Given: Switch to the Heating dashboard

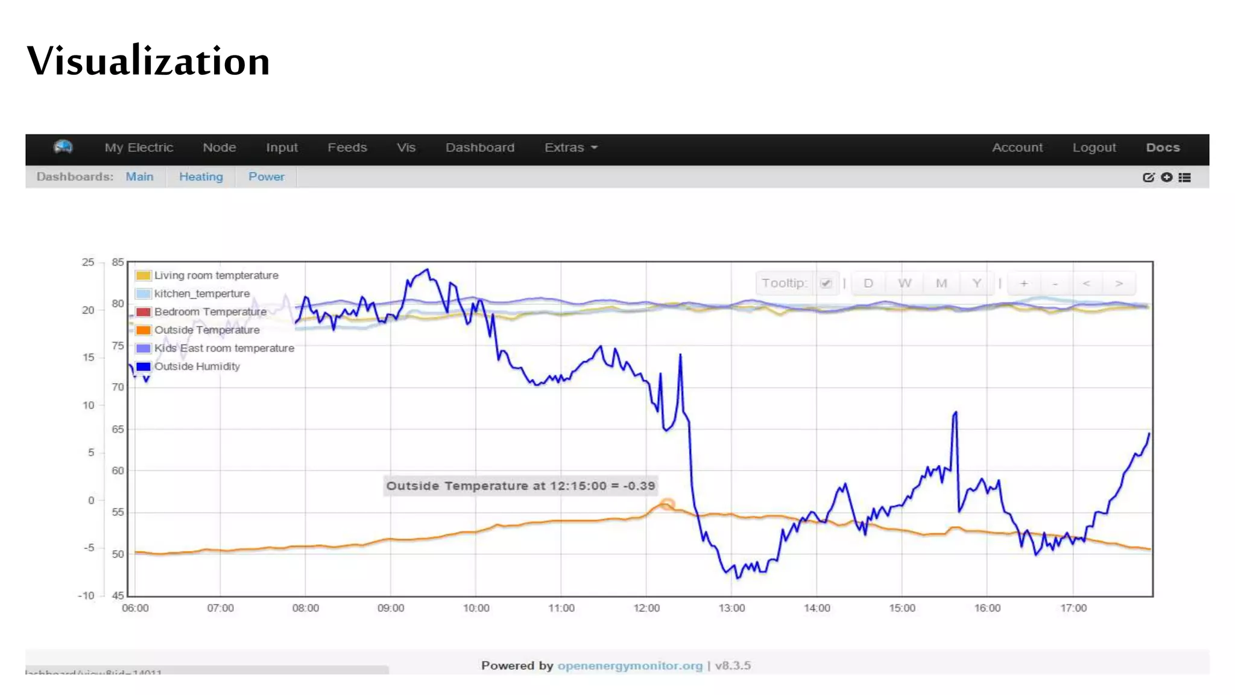Looking at the screenshot, I should click(x=201, y=177).
